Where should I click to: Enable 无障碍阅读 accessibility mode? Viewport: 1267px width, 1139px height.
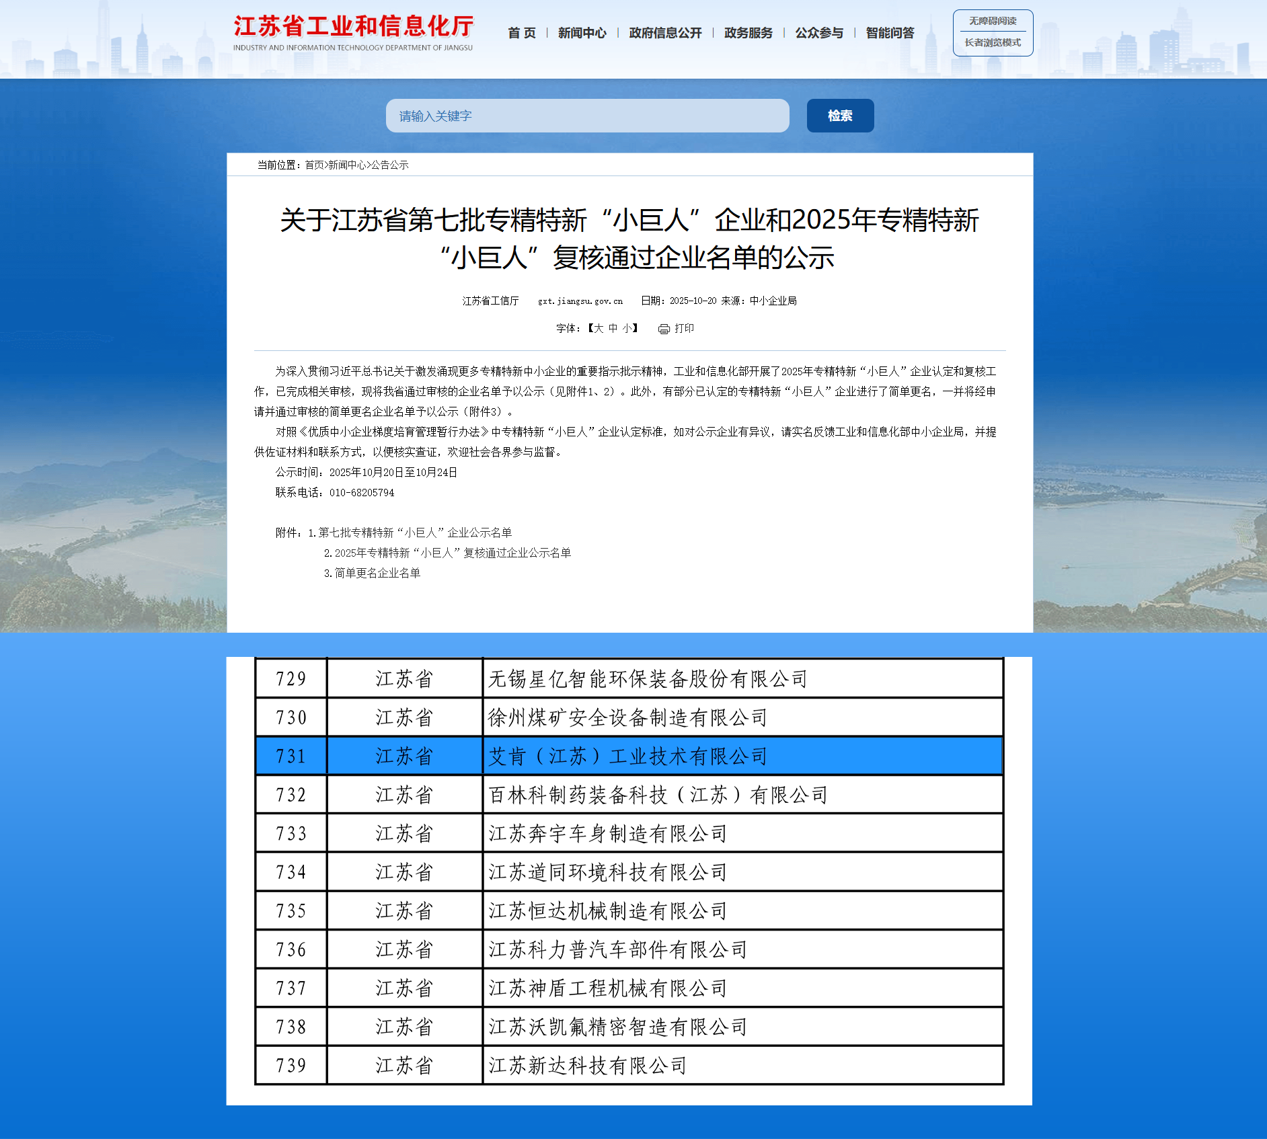pyautogui.click(x=992, y=19)
